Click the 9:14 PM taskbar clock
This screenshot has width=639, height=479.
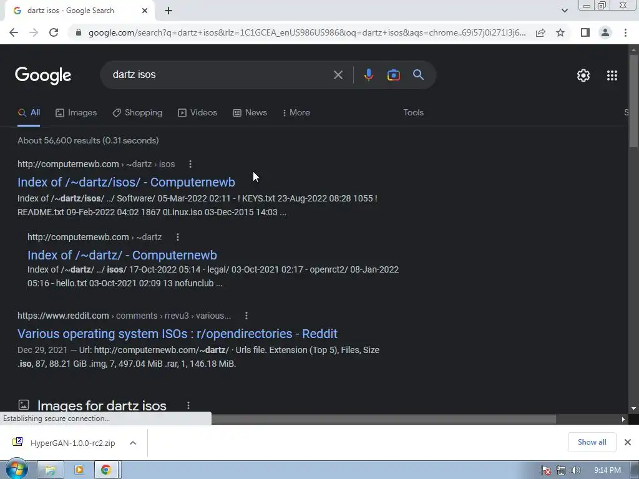[607, 470]
